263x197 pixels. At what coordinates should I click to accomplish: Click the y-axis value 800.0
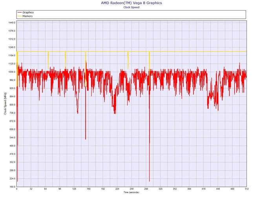12,105
